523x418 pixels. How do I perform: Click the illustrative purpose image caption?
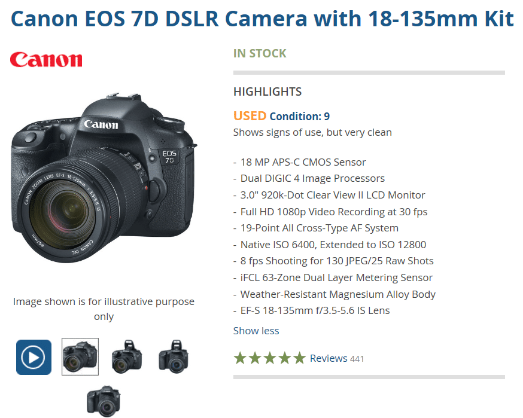pos(104,309)
